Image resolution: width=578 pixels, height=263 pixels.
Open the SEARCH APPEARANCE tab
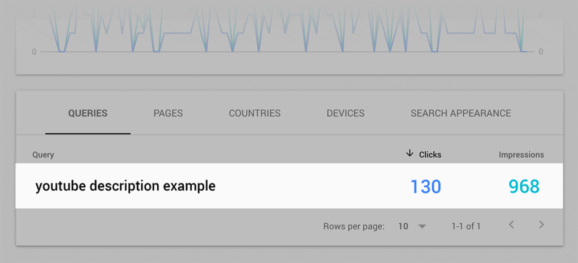[460, 113]
